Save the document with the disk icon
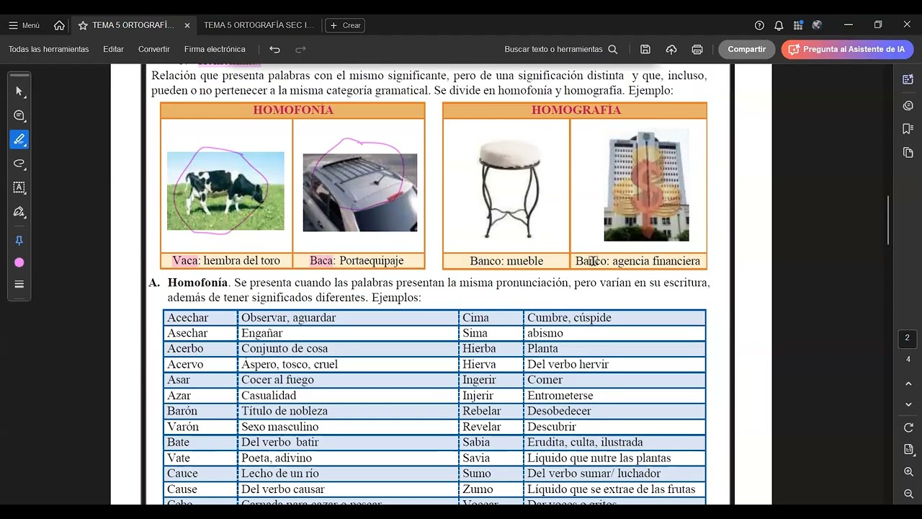Viewport: 922px width, 519px height. (x=645, y=49)
